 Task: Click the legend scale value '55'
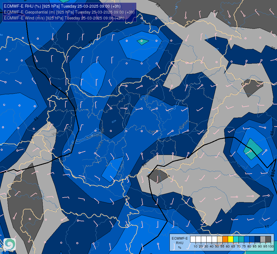tap(222, 246)
